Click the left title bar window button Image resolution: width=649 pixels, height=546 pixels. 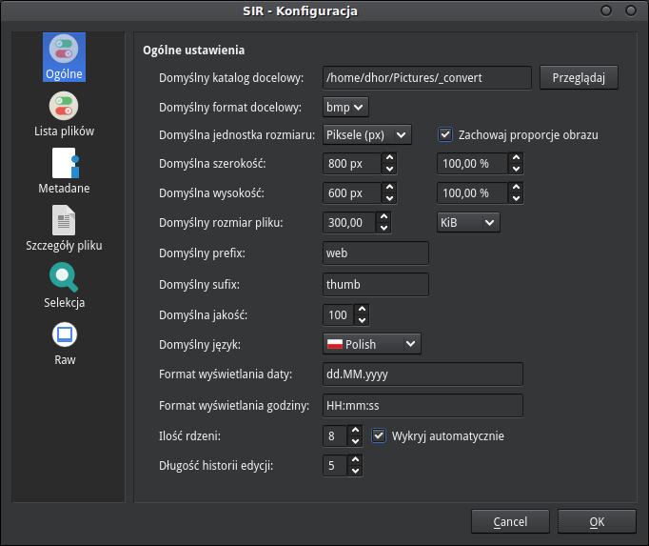pyautogui.click(x=606, y=10)
